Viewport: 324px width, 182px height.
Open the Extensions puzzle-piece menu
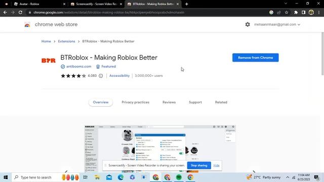(x=296, y=12)
